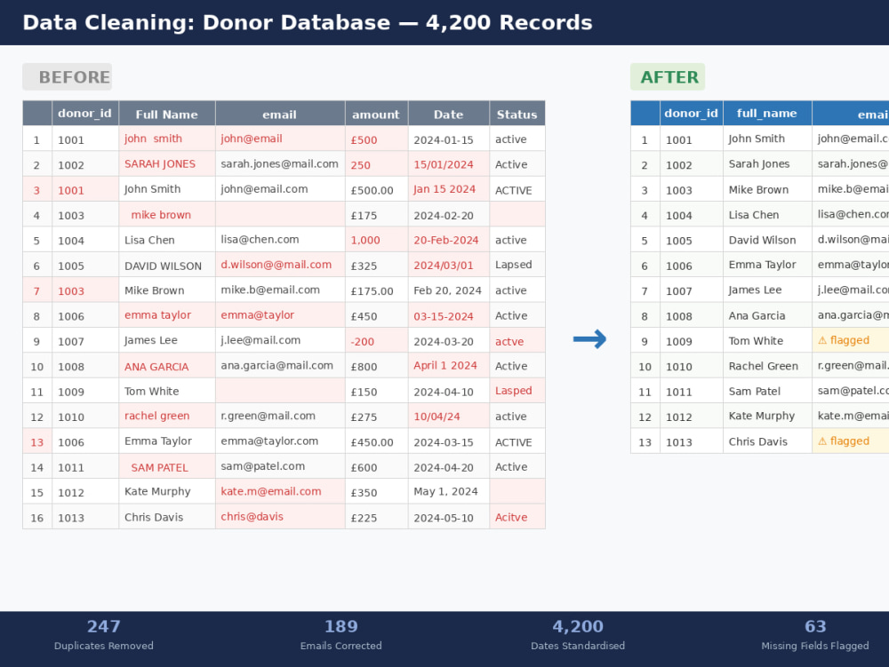The height and width of the screenshot is (667, 889).
Task: Click the 'David Wilson' cell in AFTER table
Action: (x=767, y=240)
